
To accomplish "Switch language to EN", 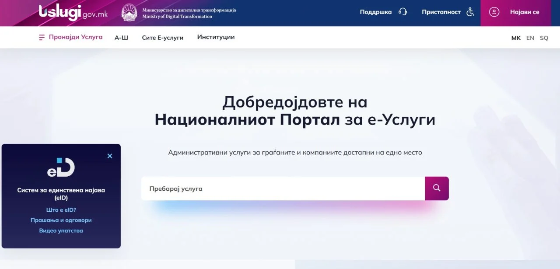I will pos(530,38).
